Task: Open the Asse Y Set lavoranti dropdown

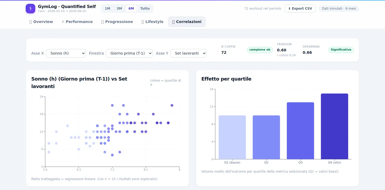Action: point(188,53)
